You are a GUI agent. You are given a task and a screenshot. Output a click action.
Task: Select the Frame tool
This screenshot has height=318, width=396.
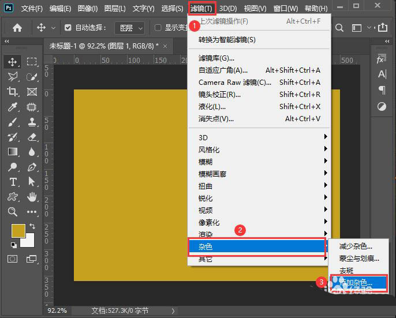32,91
